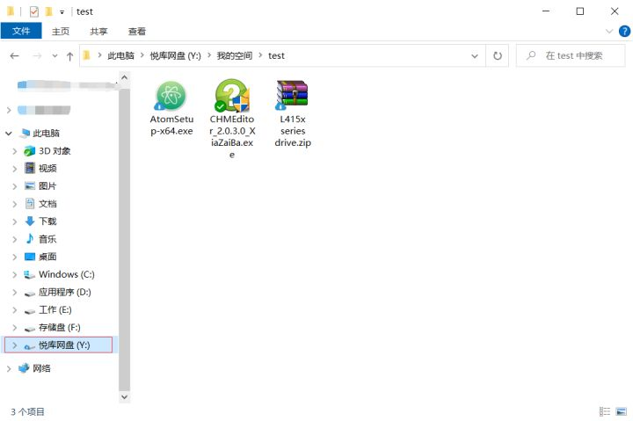Image resolution: width=633 pixels, height=421 pixels.
Task: Expand the Windows (C:) drive node
Action: 14,274
